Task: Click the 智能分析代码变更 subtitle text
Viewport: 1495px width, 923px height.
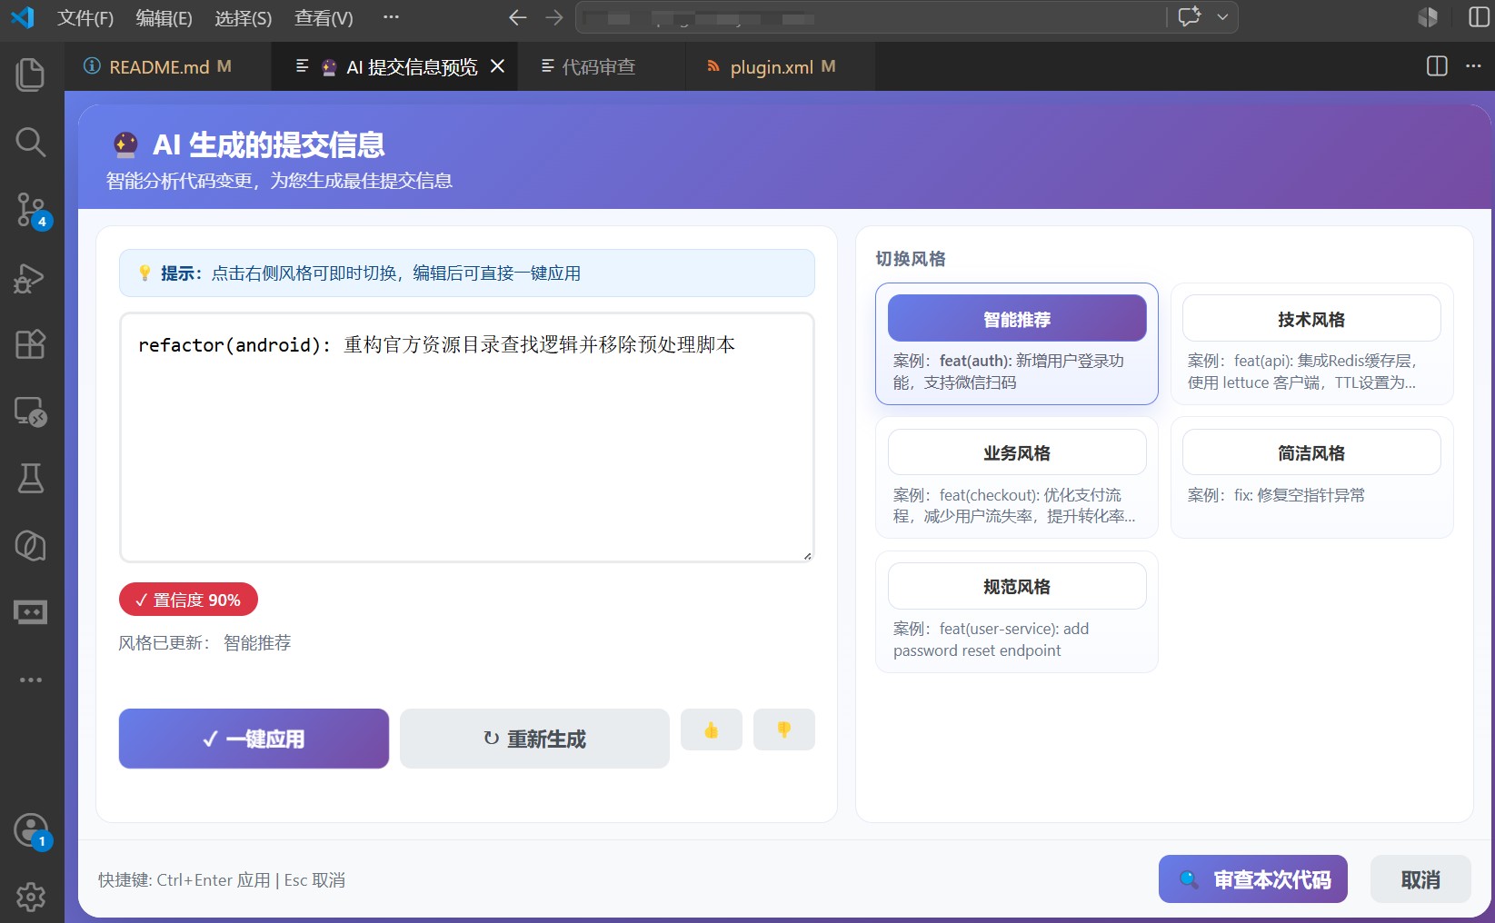Action: tap(279, 181)
